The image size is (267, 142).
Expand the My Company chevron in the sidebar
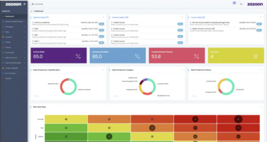tap(25, 73)
